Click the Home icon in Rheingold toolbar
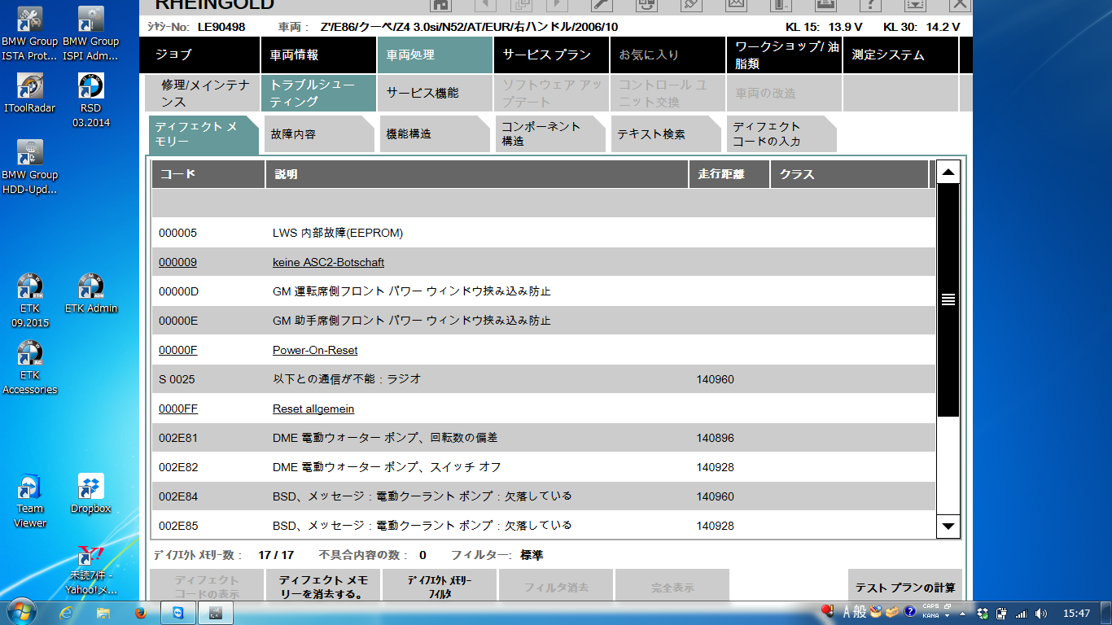 point(440,4)
